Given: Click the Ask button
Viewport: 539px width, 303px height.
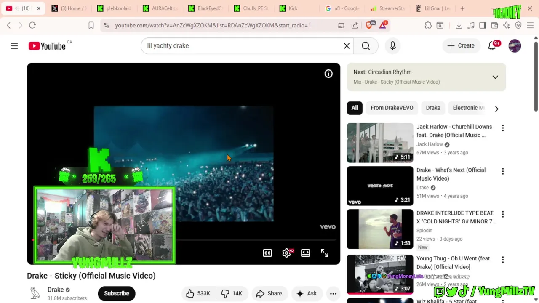Looking at the screenshot, I should coord(306,293).
